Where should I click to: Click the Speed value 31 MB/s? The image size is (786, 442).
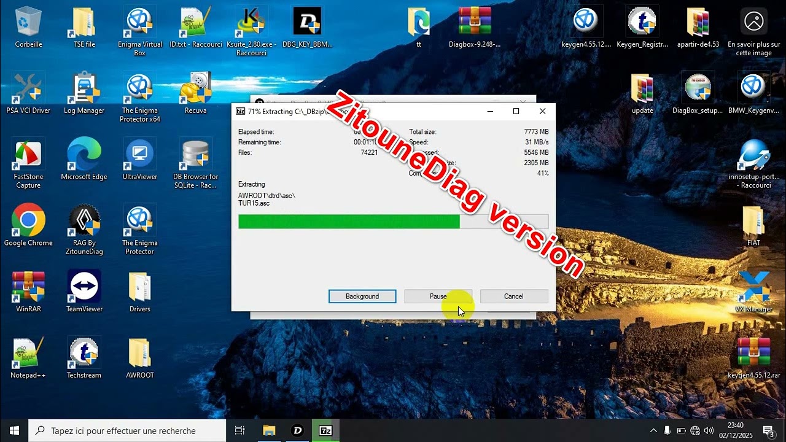pyautogui.click(x=537, y=142)
